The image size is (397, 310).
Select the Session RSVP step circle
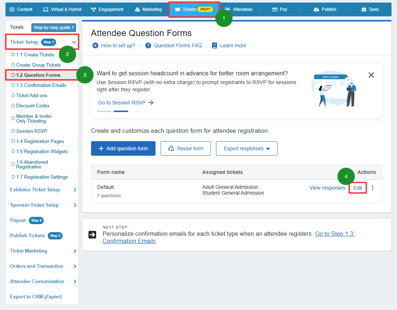pos(12,131)
